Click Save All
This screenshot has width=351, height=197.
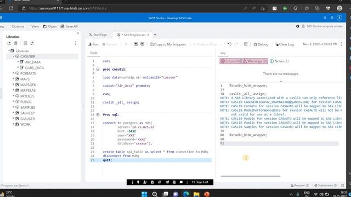pos(69,26)
